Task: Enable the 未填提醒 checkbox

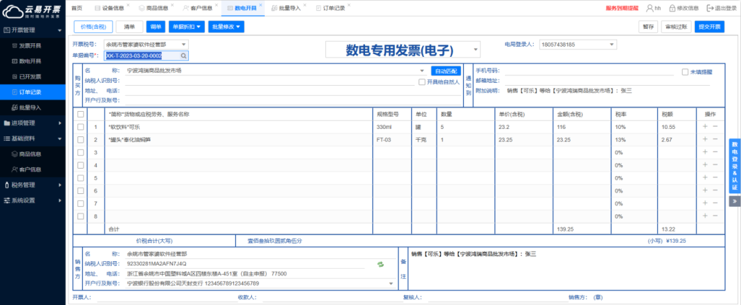Action: 685,72
